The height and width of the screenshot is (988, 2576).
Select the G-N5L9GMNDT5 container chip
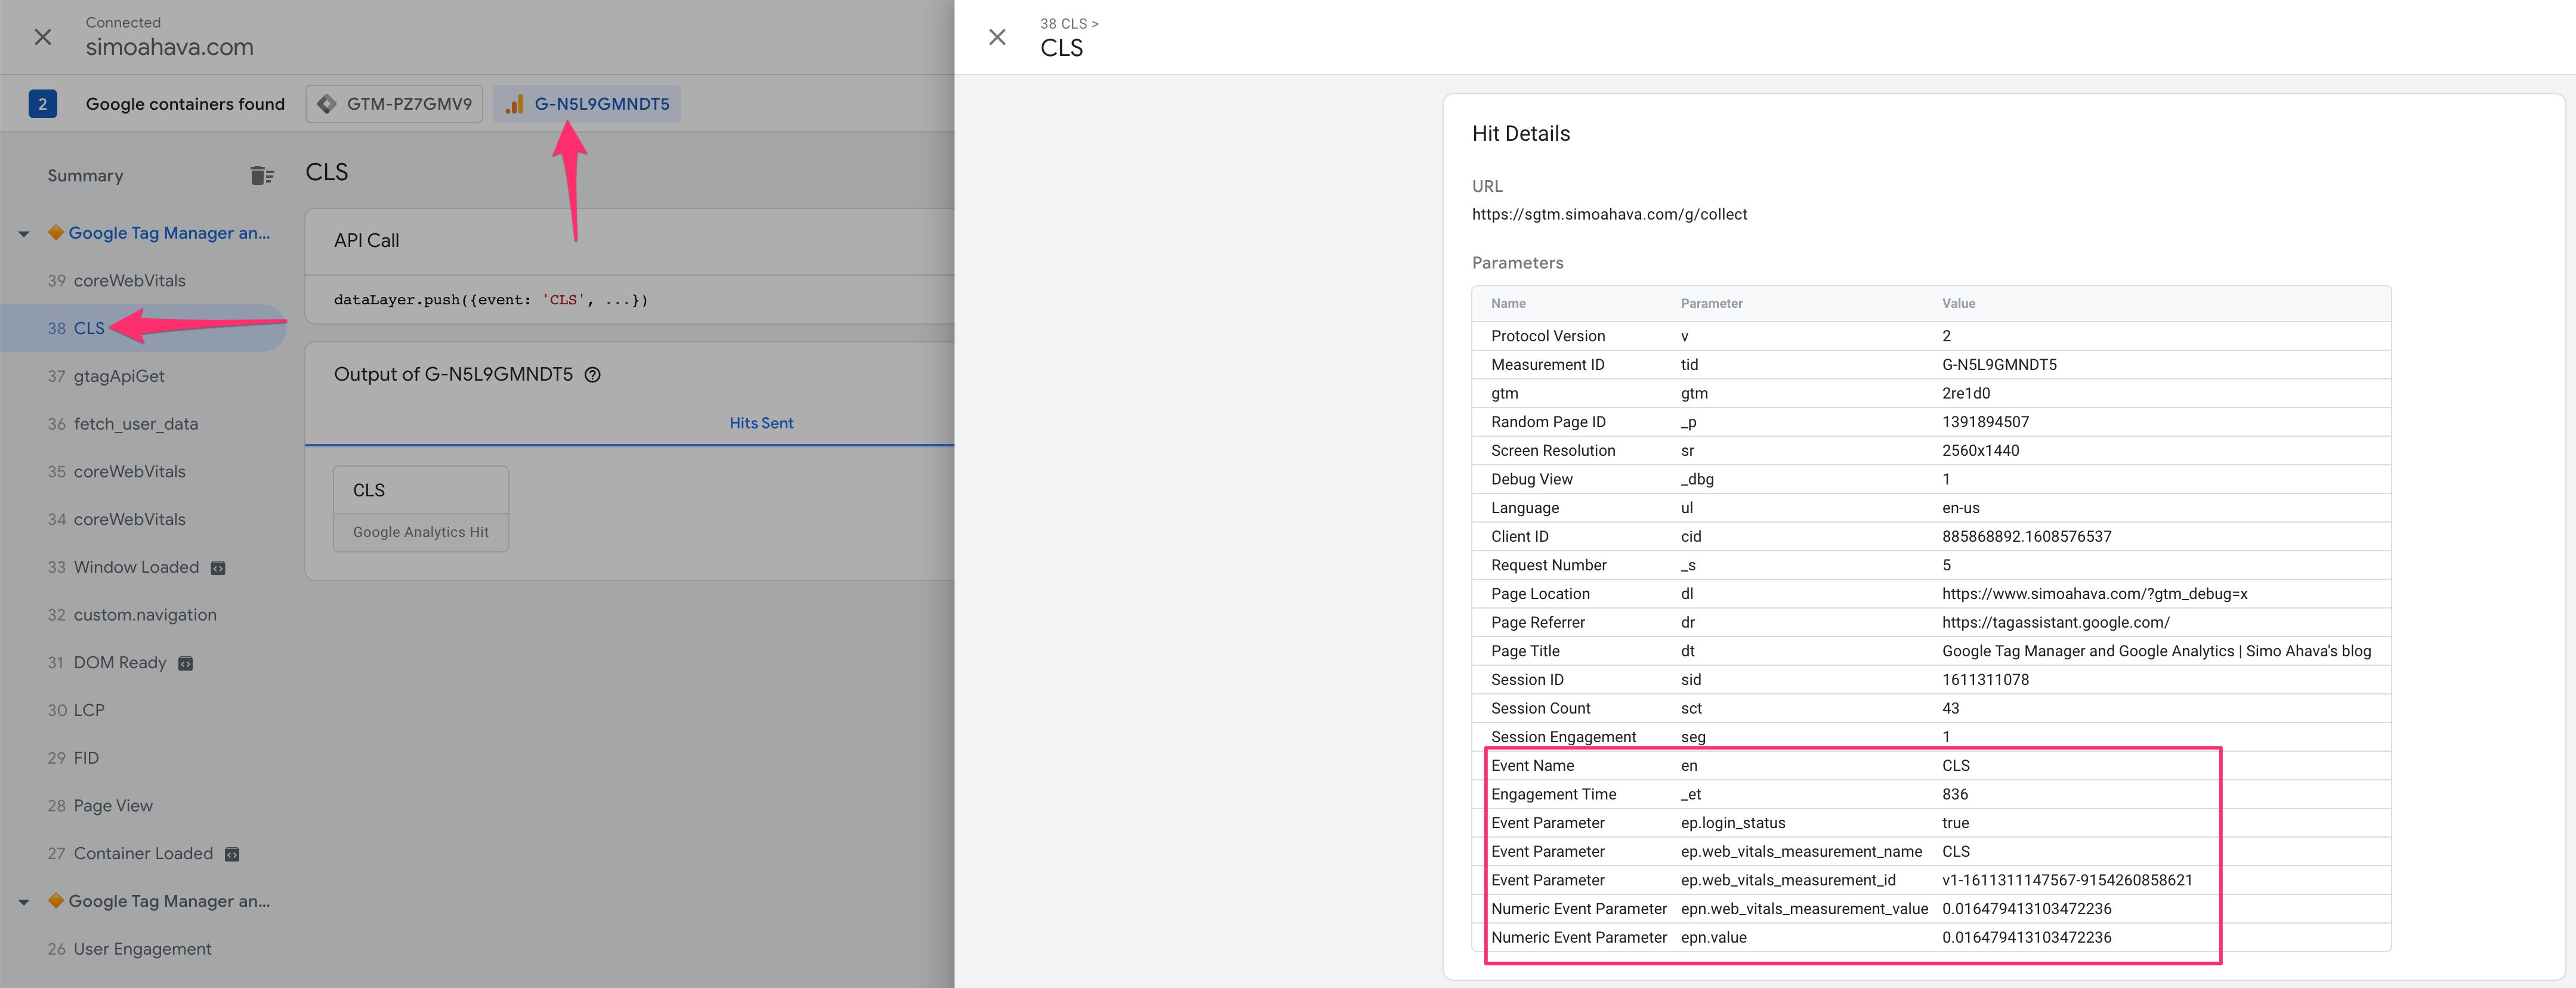587,104
